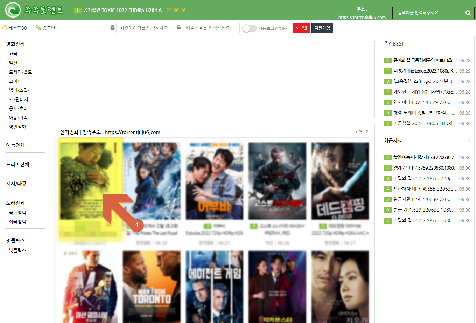Select the 성인영화 subcategory

click(17, 126)
